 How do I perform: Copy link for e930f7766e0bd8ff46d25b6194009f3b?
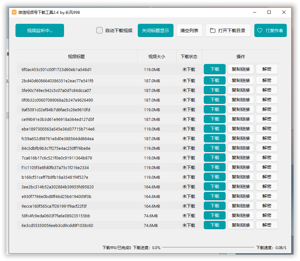[241, 196]
